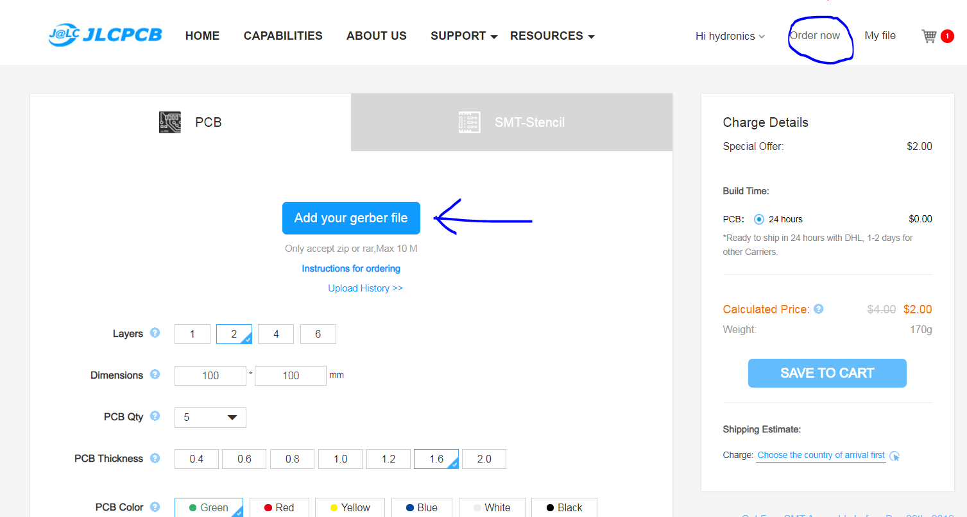Choose 4 layers option

coord(276,334)
